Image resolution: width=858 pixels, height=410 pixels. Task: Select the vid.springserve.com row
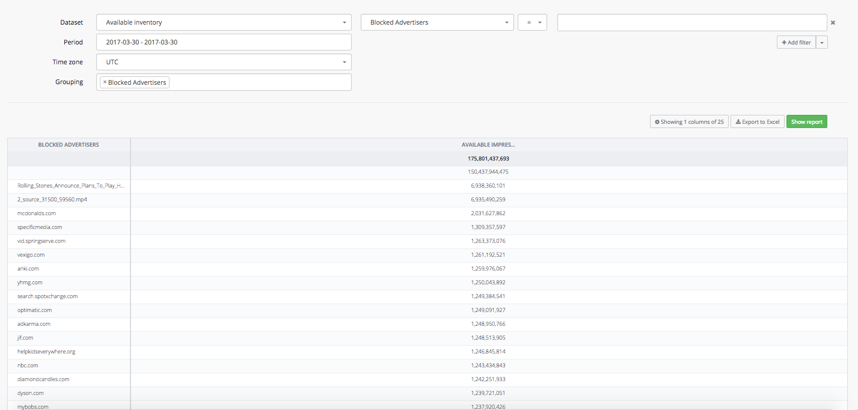coord(41,241)
